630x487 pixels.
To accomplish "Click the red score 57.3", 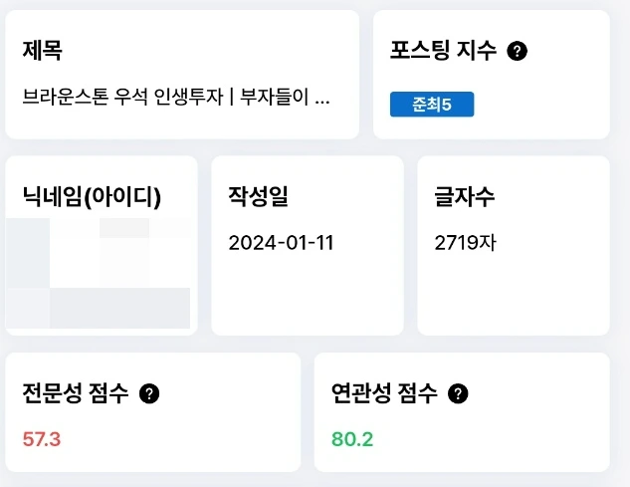I will (42, 439).
